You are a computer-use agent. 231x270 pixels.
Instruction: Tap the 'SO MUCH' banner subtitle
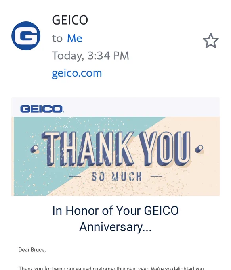click(117, 177)
